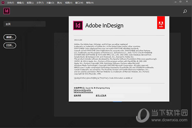The width and height of the screenshot is (192, 128).
Task: Click the 法律声明 link in About dialog
Action: (78, 95)
